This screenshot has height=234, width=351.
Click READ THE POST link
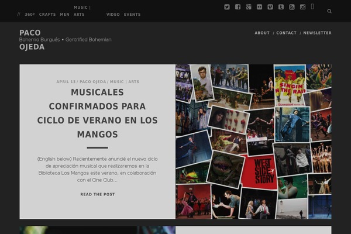[98, 194]
